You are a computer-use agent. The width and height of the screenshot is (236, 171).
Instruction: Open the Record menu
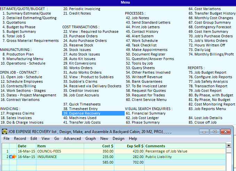(x=20, y=138)
